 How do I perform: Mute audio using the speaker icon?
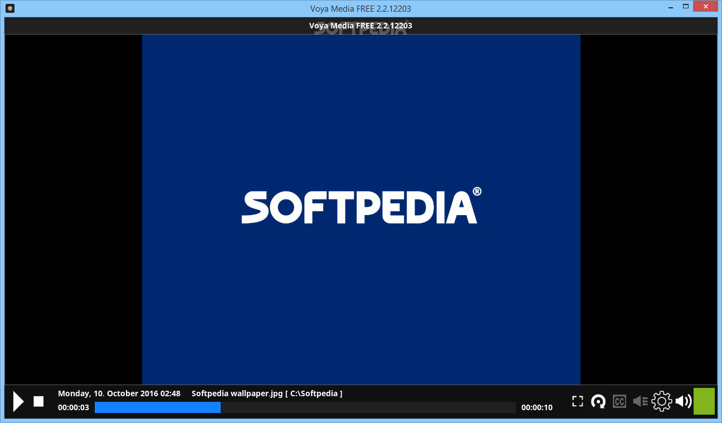point(683,401)
